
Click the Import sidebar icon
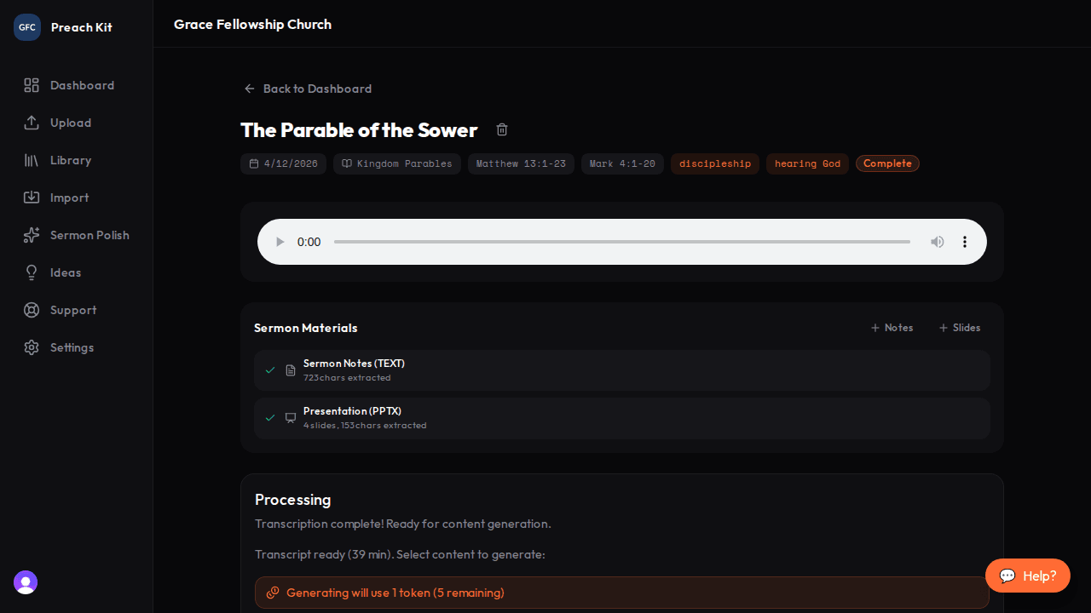click(32, 198)
